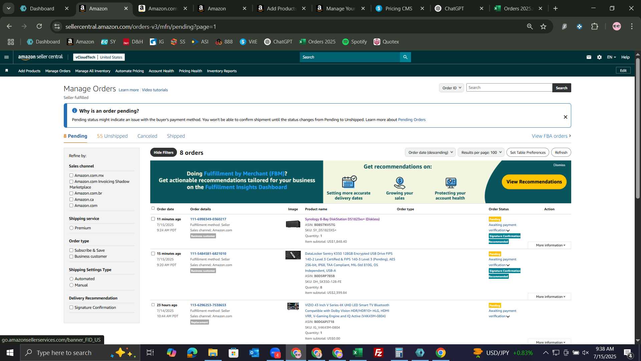
Task: Reload the page with browser refresh icon
Action: 39,26
